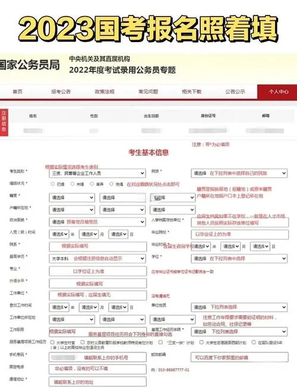Click the 毕业院校 input field
297x388 pixels.
[239, 234]
